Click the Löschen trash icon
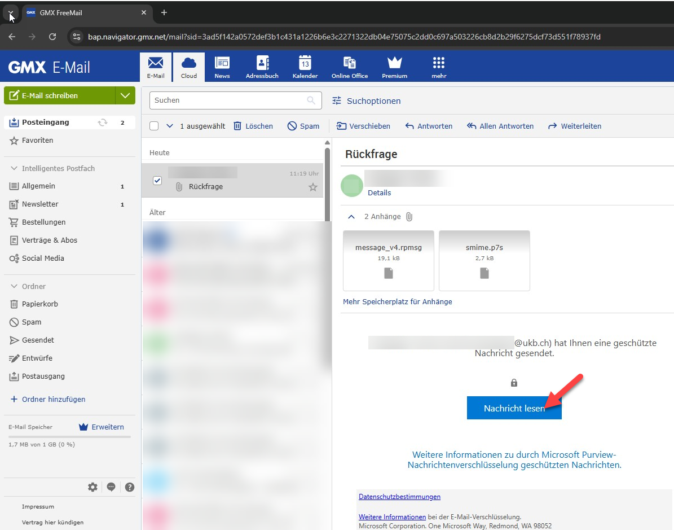 [x=237, y=126]
